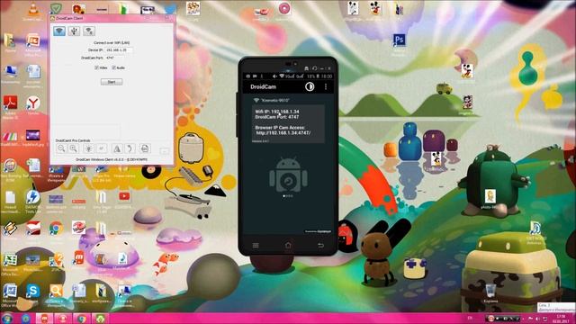
Task: Select WiFi connection mode in DroidCam Client
Action: pos(59,31)
